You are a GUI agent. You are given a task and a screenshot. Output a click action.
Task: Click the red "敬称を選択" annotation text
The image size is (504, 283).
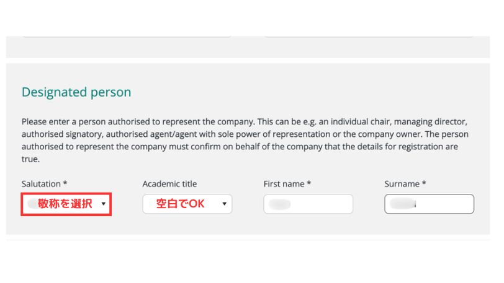click(65, 204)
